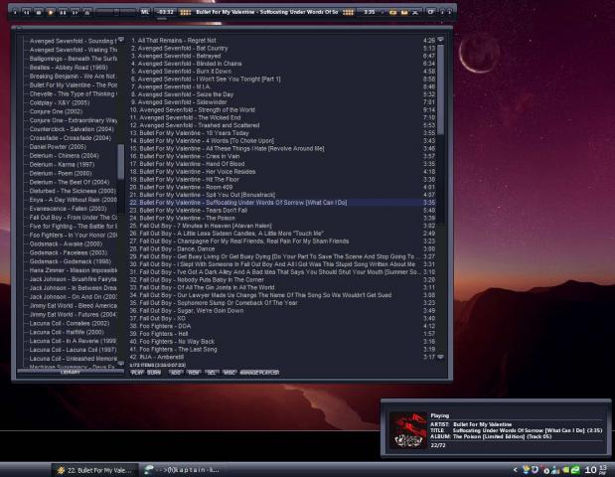Select album Crossfade - Crossfade (2004)

71,138
